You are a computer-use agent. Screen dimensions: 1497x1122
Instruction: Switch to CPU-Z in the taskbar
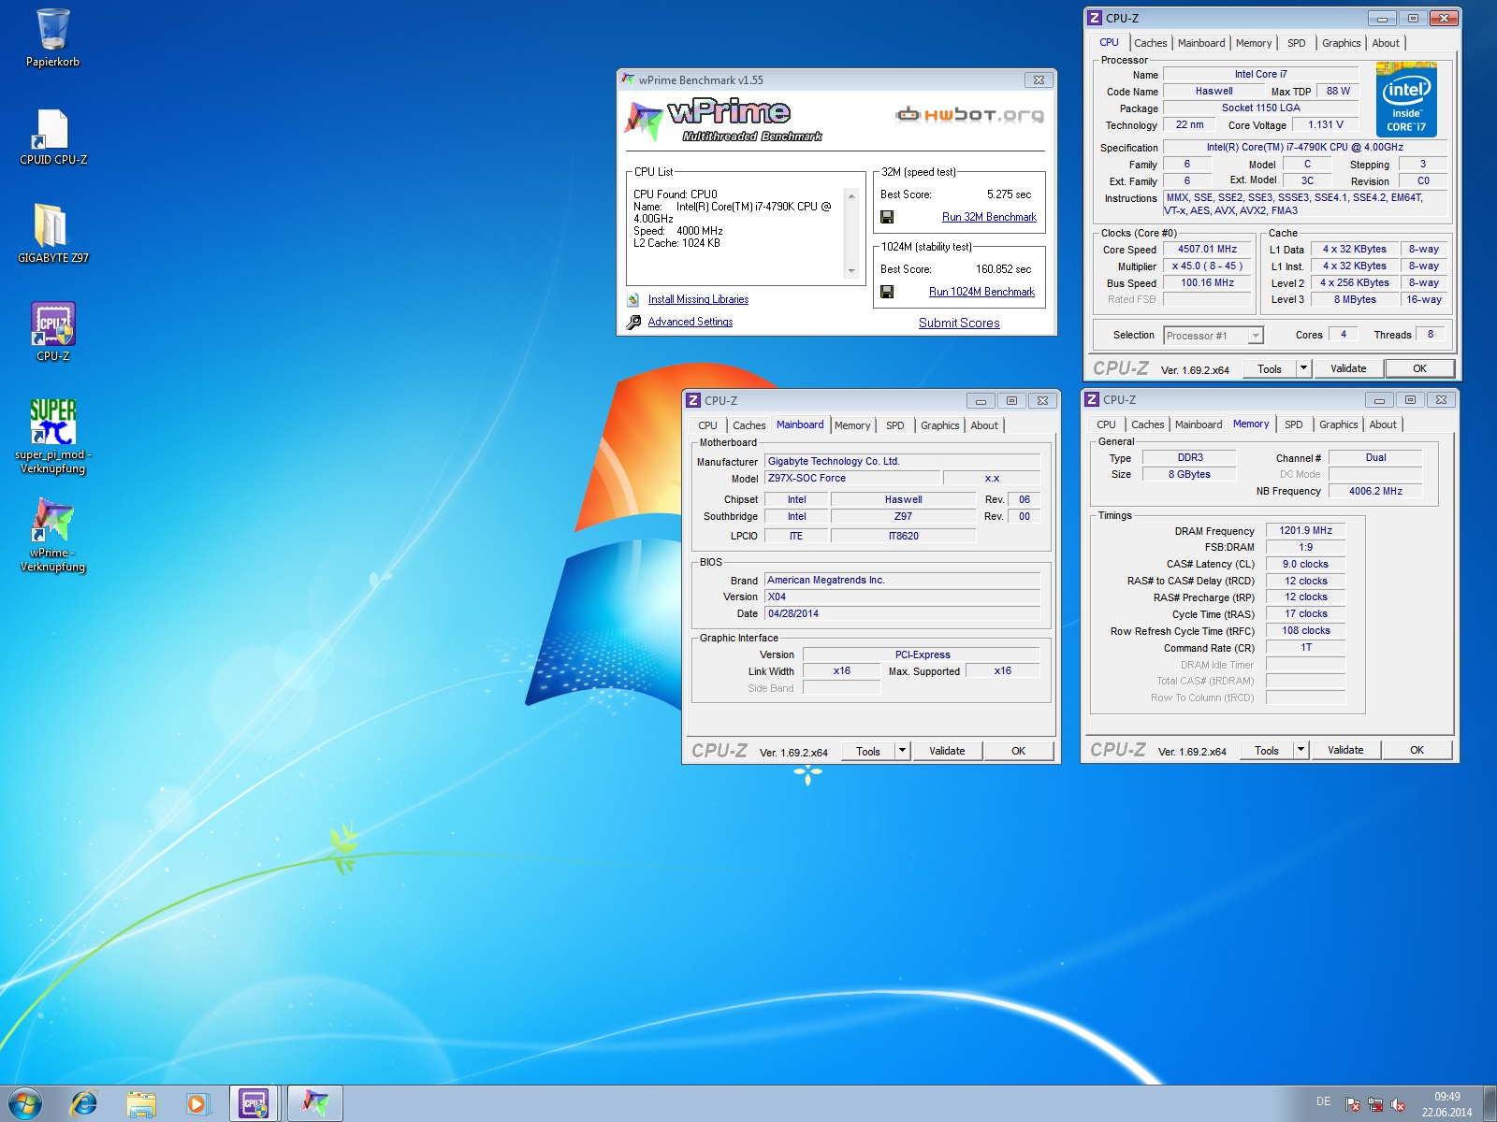tap(254, 1103)
